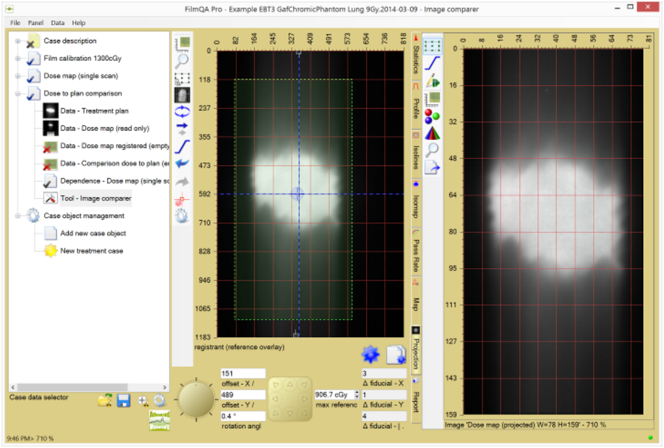Click the blue right-arrow transfer icon
Viewport: 664px width, 448px height.
pyautogui.click(x=182, y=129)
